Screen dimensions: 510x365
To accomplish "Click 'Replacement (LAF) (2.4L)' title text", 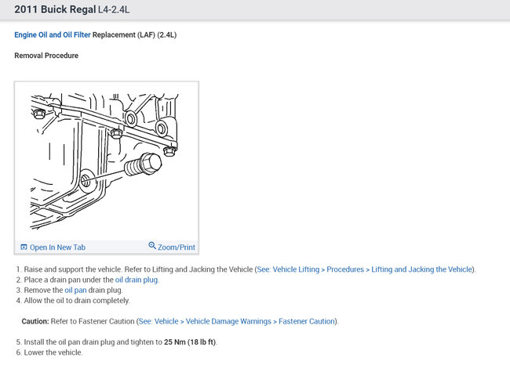I will click(134, 34).
